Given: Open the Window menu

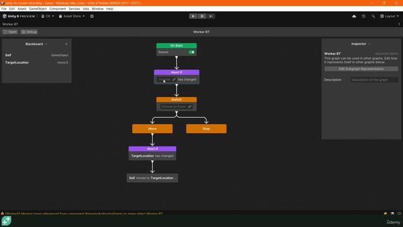Looking at the screenshot, I should (98, 9).
